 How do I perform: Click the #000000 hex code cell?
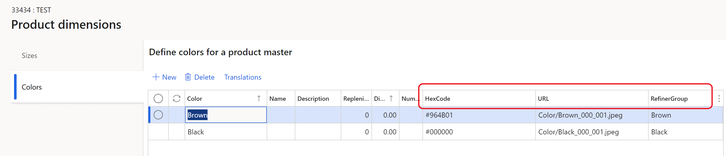click(479, 132)
